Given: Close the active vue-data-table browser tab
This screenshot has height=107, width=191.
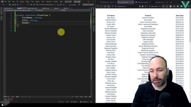Looking at the screenshot, I should [133, 2].
